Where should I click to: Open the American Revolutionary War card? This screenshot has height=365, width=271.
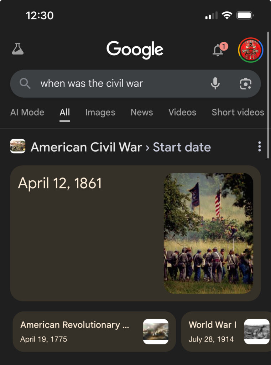coord(94,331)
